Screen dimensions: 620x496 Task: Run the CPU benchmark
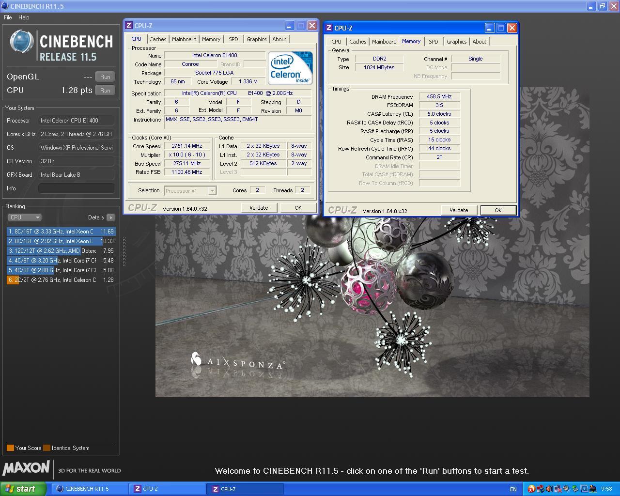105,90
